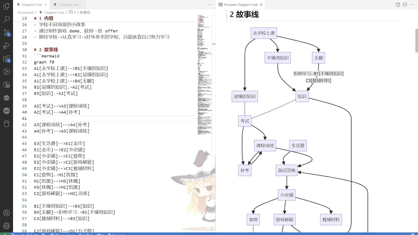The image size is (418, 235).
Task: Select the Preview Chapter1.md tab
Action: [241, 5]
